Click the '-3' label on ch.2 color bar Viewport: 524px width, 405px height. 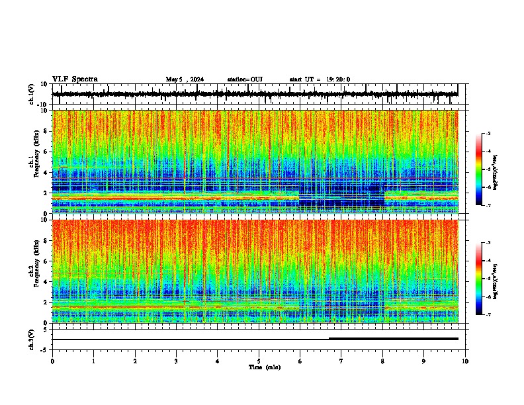pos(487,243)
